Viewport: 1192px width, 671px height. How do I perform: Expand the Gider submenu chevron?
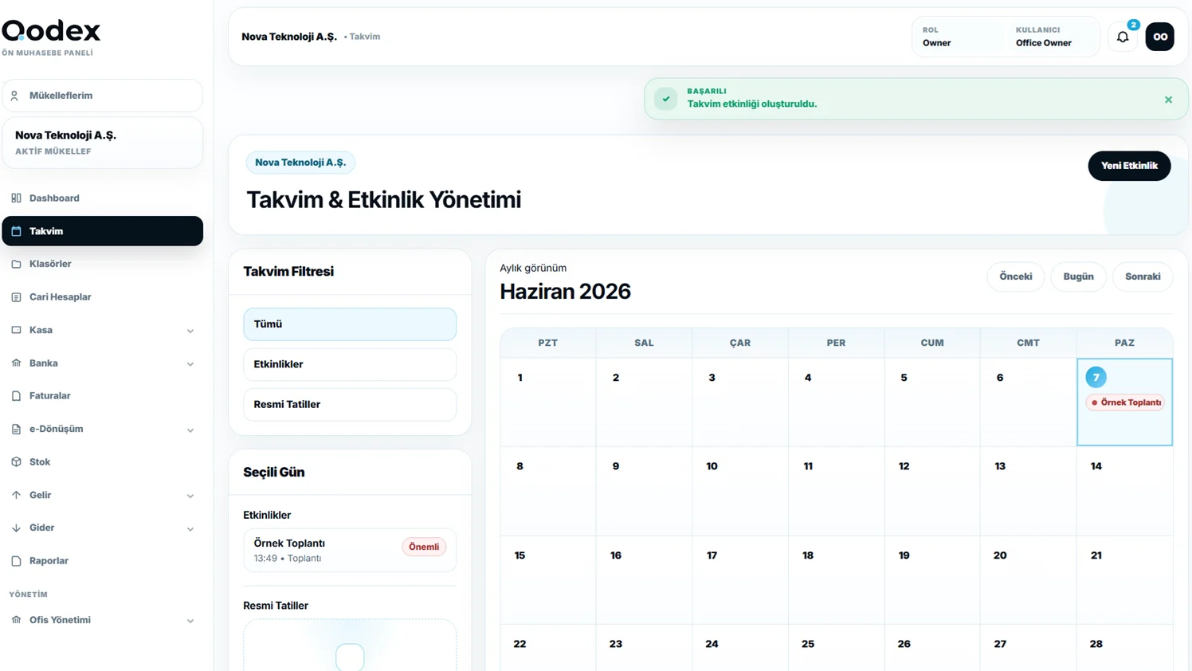tap(190, 529)
